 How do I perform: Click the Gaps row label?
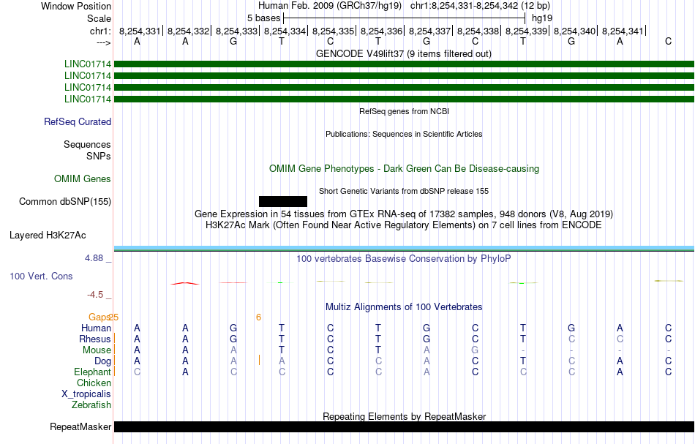tap(99, 317)
